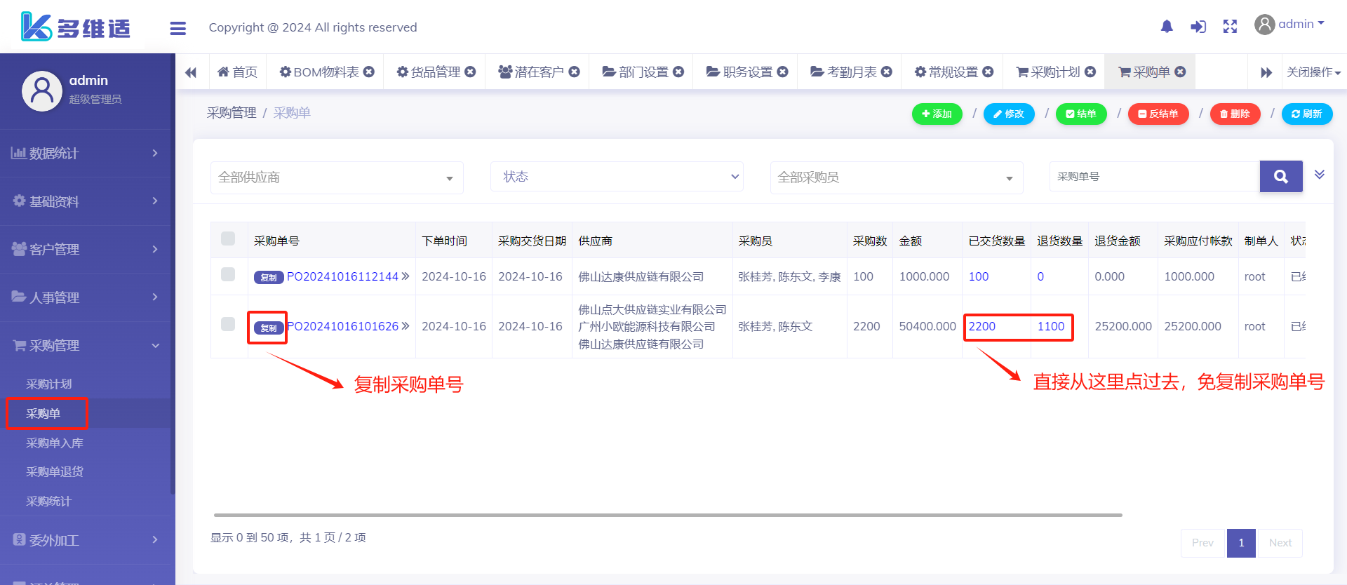
Task: Open the 全部采购员 buyer dropdown
Action: coord(896,177)
